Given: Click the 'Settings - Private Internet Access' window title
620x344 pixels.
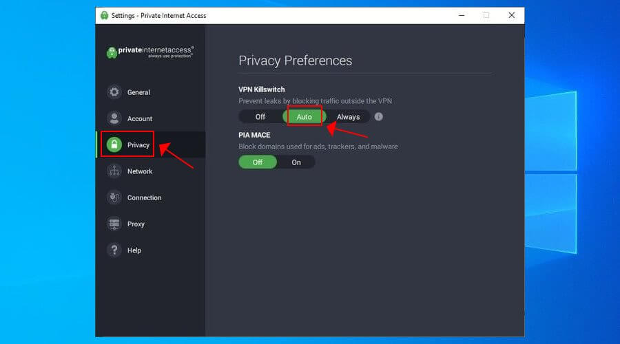Looking at the screenshot, I should click(158, 15).
